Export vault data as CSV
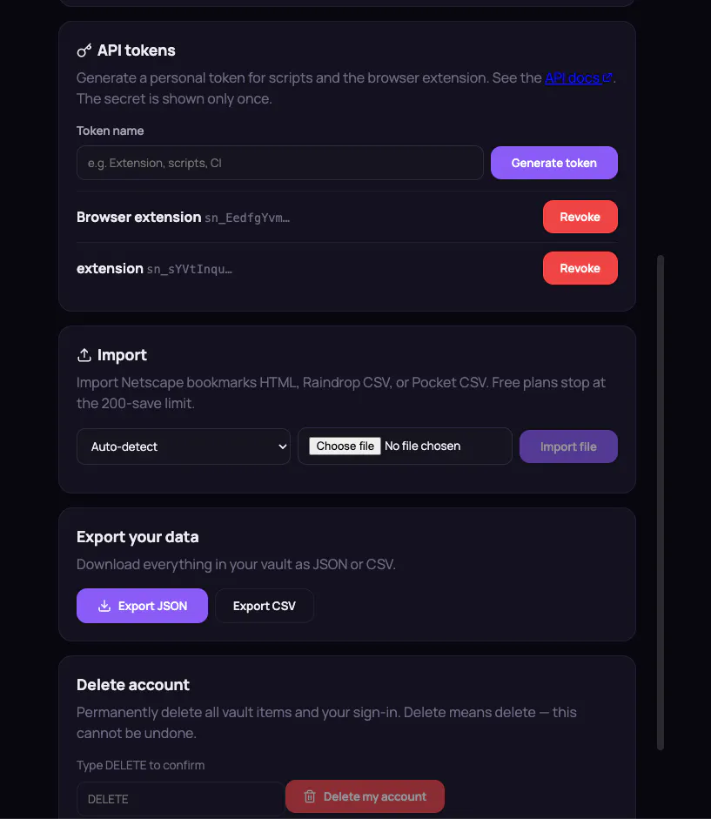The image size is (711, 819). click(265, 606)
